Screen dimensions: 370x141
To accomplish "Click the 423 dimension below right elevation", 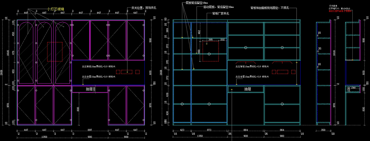I will click(x=182, y=130).
